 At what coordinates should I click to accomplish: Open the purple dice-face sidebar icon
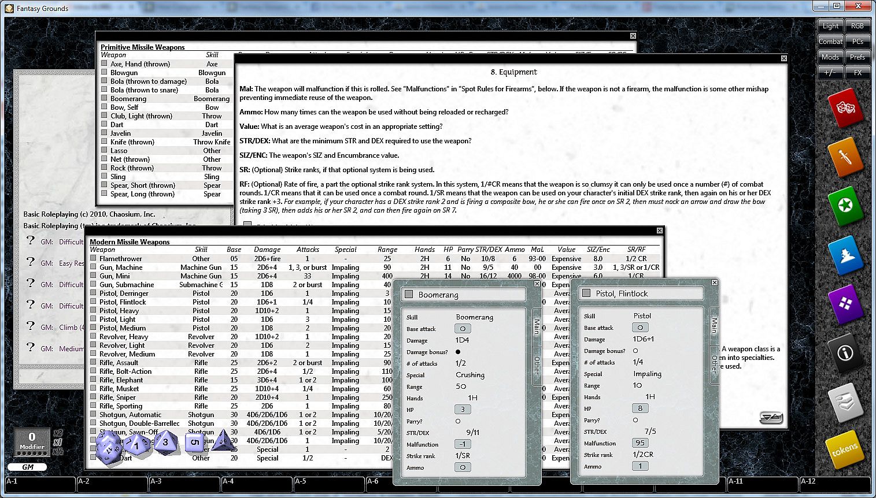845,304
